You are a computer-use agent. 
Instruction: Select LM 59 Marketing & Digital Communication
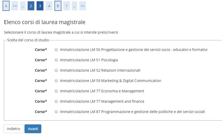point(56,81)
